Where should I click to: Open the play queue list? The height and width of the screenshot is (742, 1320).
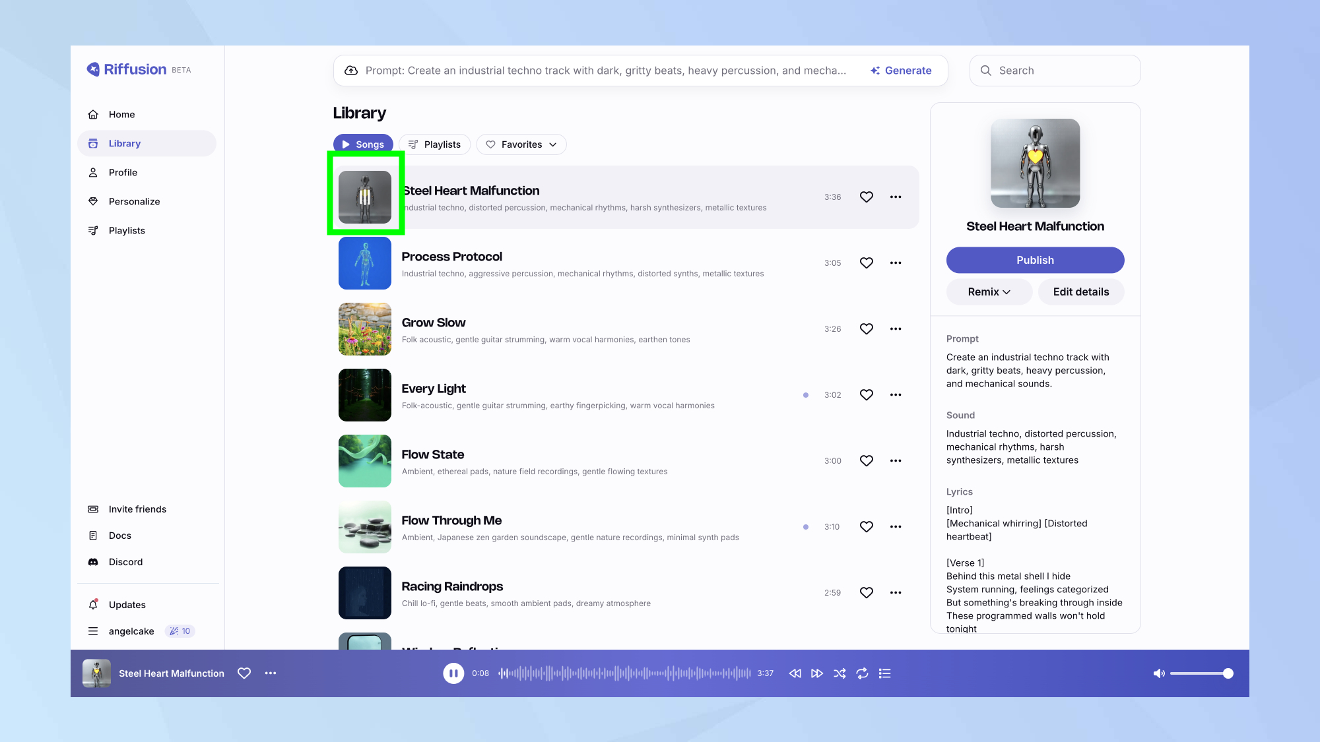pyautogui.click(x=885, y=673)
